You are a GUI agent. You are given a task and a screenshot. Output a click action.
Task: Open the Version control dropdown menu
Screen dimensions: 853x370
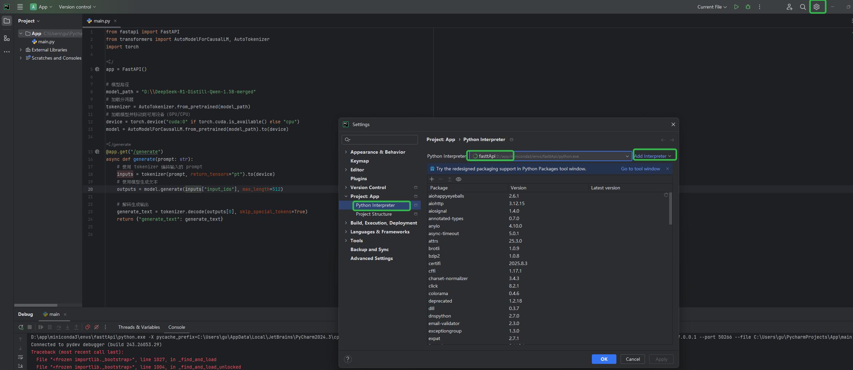[77, 7]
